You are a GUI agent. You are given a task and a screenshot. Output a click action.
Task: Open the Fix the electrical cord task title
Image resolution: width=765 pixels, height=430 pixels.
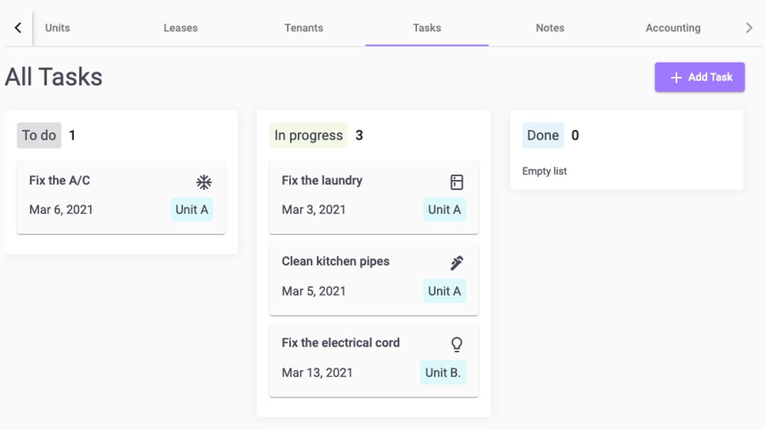(x=341, y=343)
